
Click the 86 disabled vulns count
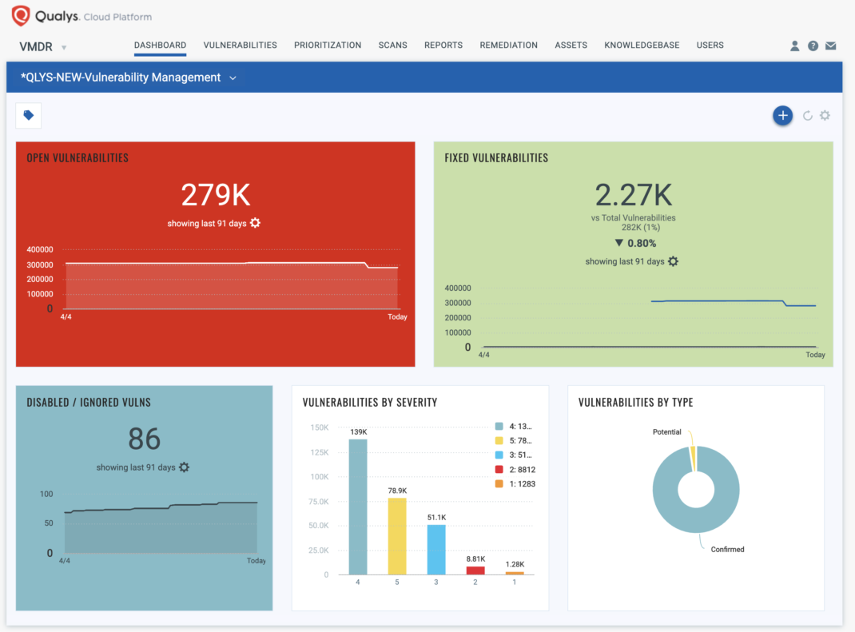(144, 439)
